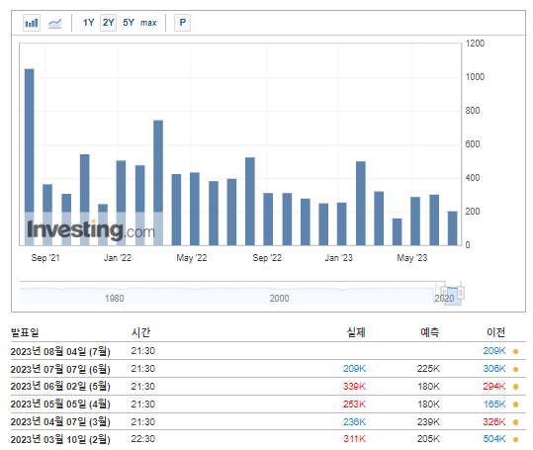Select the 5Y time range
This screenshot has height=450, width=533.
click(x=129, y=23)
